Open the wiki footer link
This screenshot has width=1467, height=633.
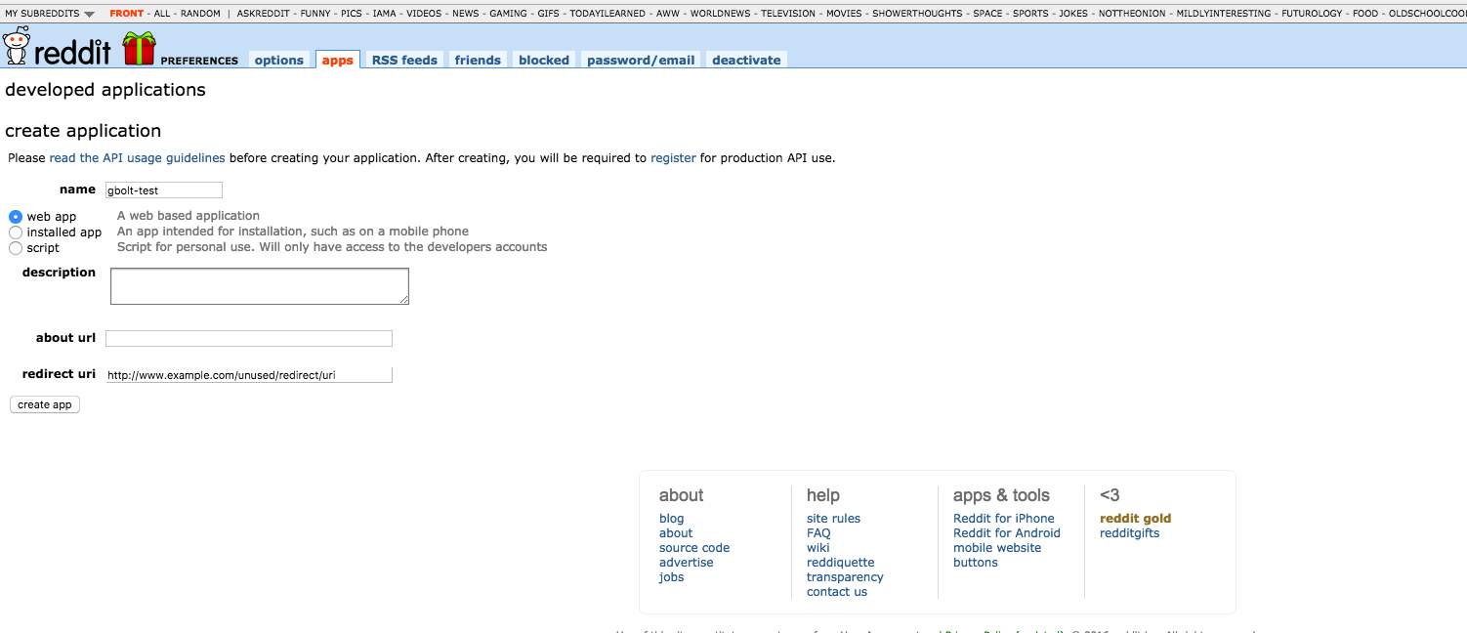pyautogui.click(x=818, y=548)
